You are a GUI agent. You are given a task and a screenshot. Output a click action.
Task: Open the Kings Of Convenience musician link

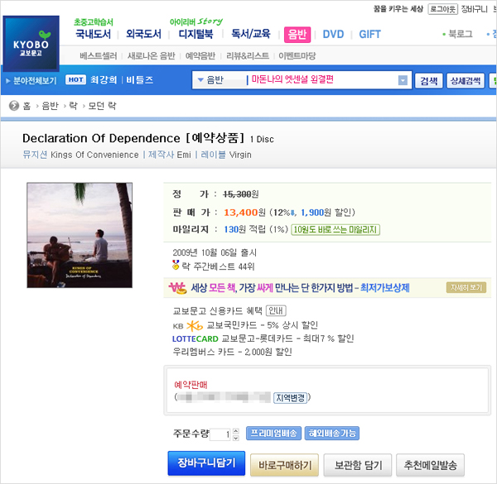pos(94,155)
